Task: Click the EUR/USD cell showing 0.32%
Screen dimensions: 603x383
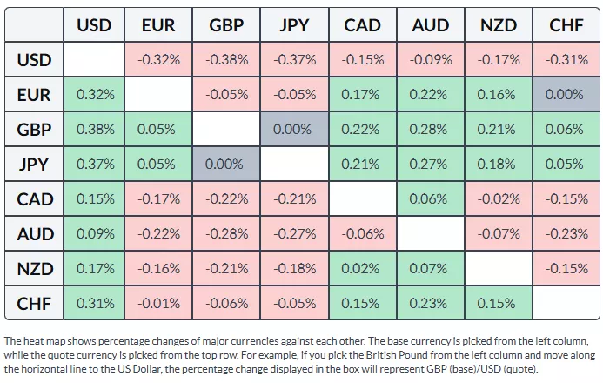Action: coord(94,95)
